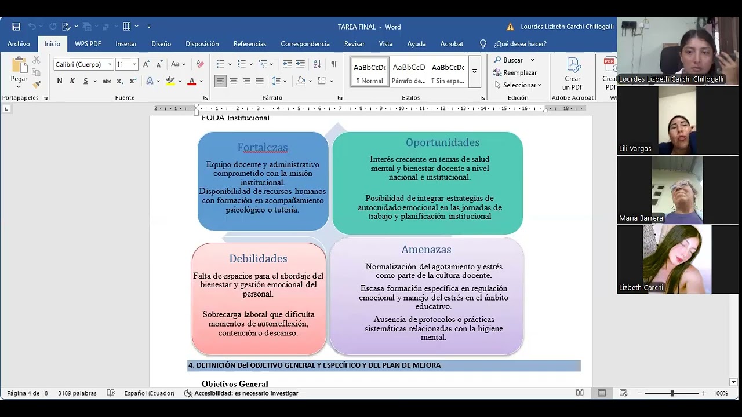Expand the bullets list dropdown arrow
This screenshot has width=742, height=417.
(230, 64)
